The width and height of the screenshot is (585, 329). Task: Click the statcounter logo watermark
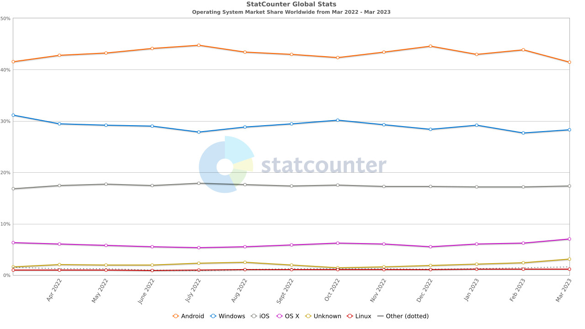coord(292,166)
